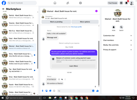137x100 pixels.
Task: Go back with the Marketplace arrow
Action: tap(3, 9)
